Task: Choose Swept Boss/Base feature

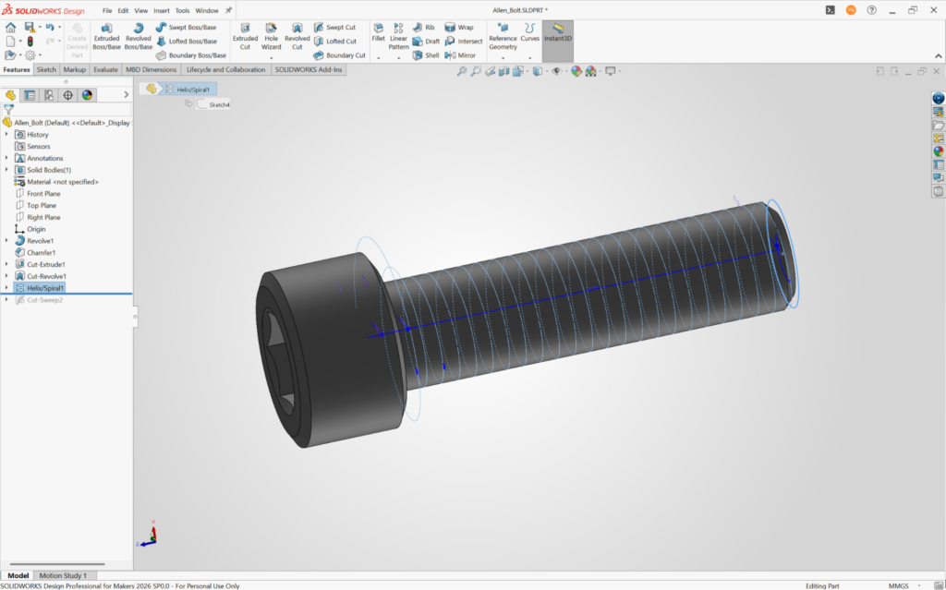Action: coord(186,27)
